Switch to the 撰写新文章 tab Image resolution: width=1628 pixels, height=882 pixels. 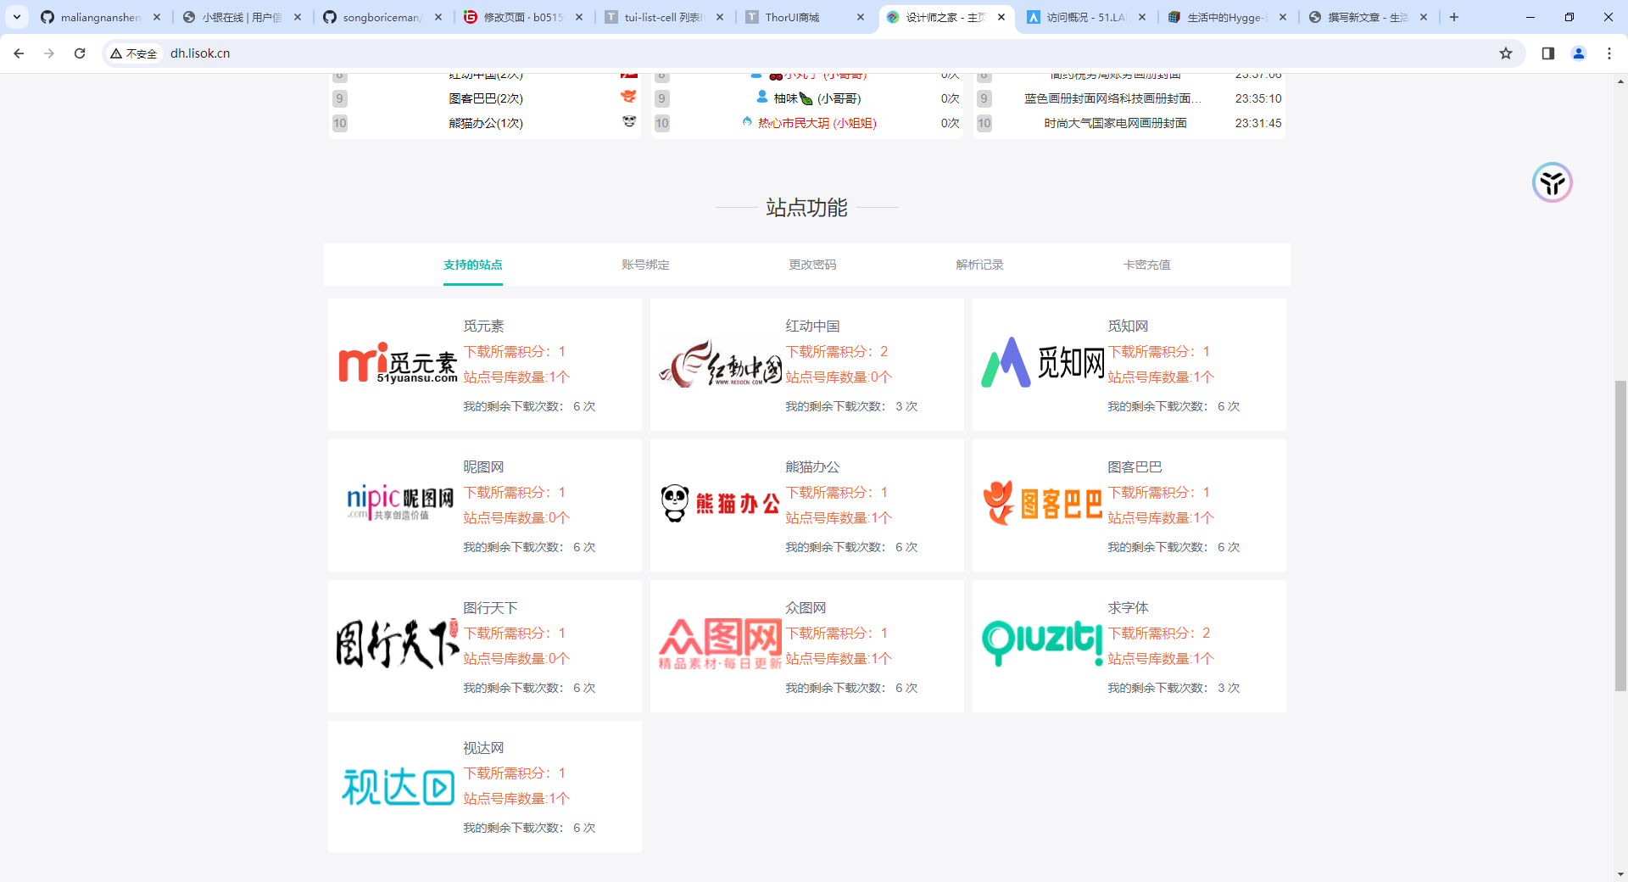tap(1368, 17)
